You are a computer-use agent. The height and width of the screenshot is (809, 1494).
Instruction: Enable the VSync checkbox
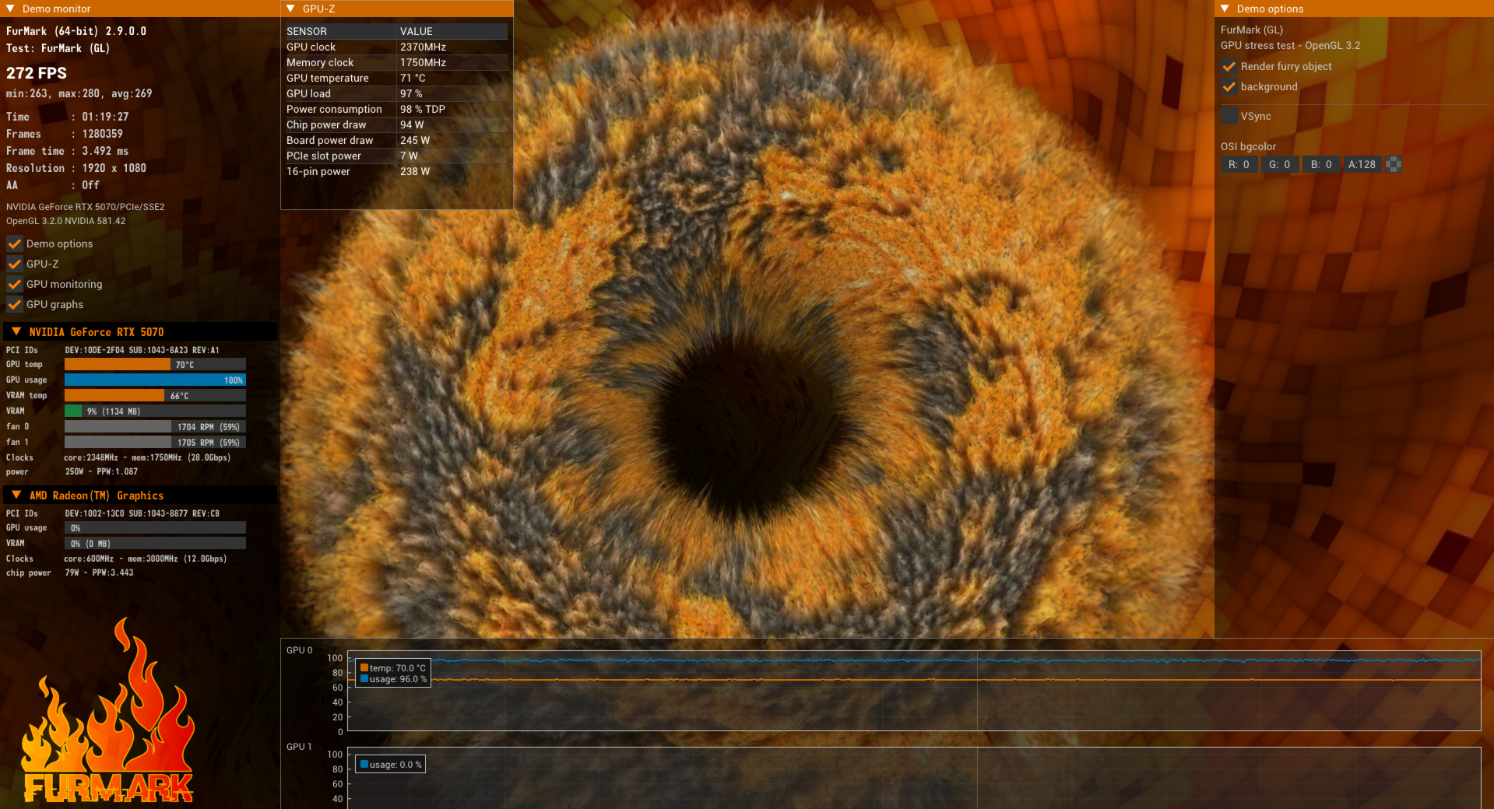tap(1229, 116)
